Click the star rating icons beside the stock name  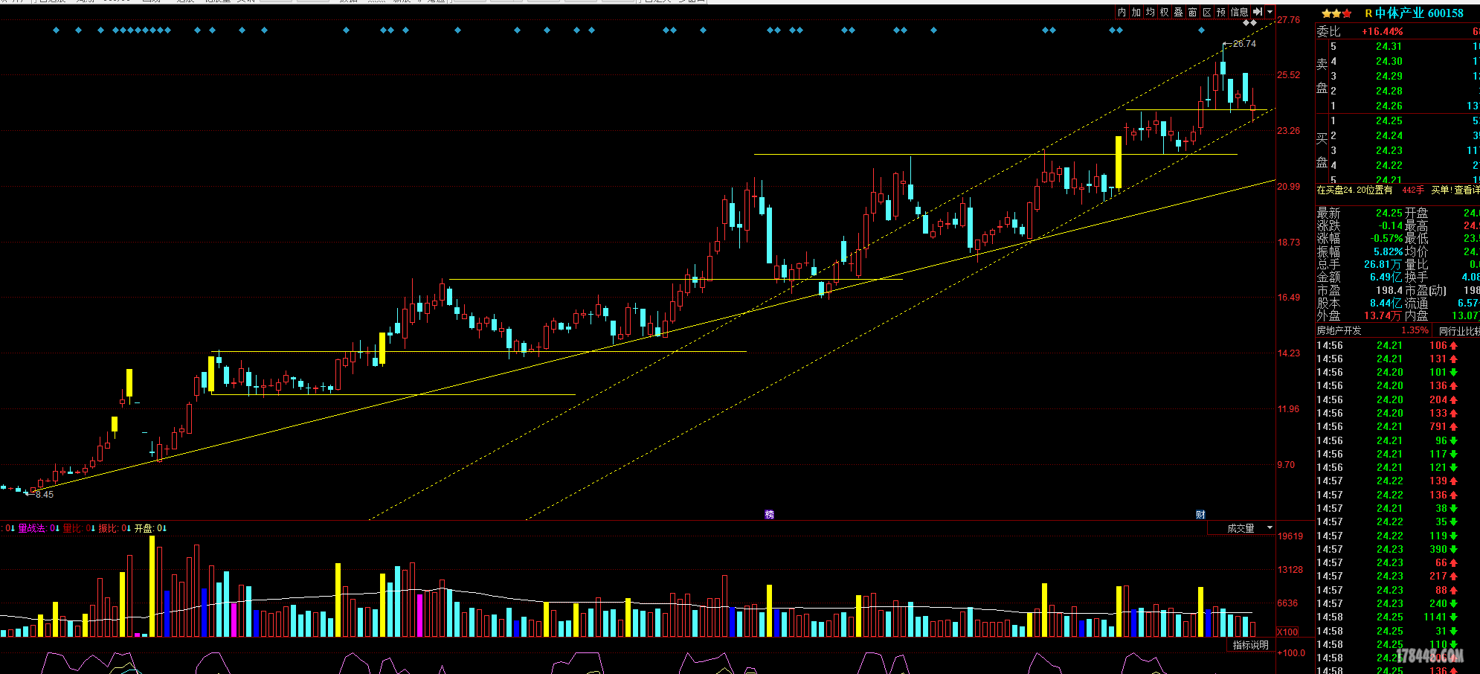(x=1337, y=13)
